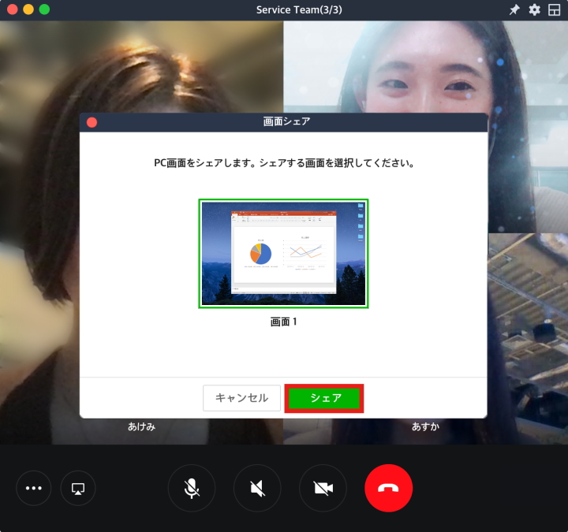This screenshot has height=532, width=568.
Task: Open the settings gear in title bar
Action: click(x=534, y=9)
